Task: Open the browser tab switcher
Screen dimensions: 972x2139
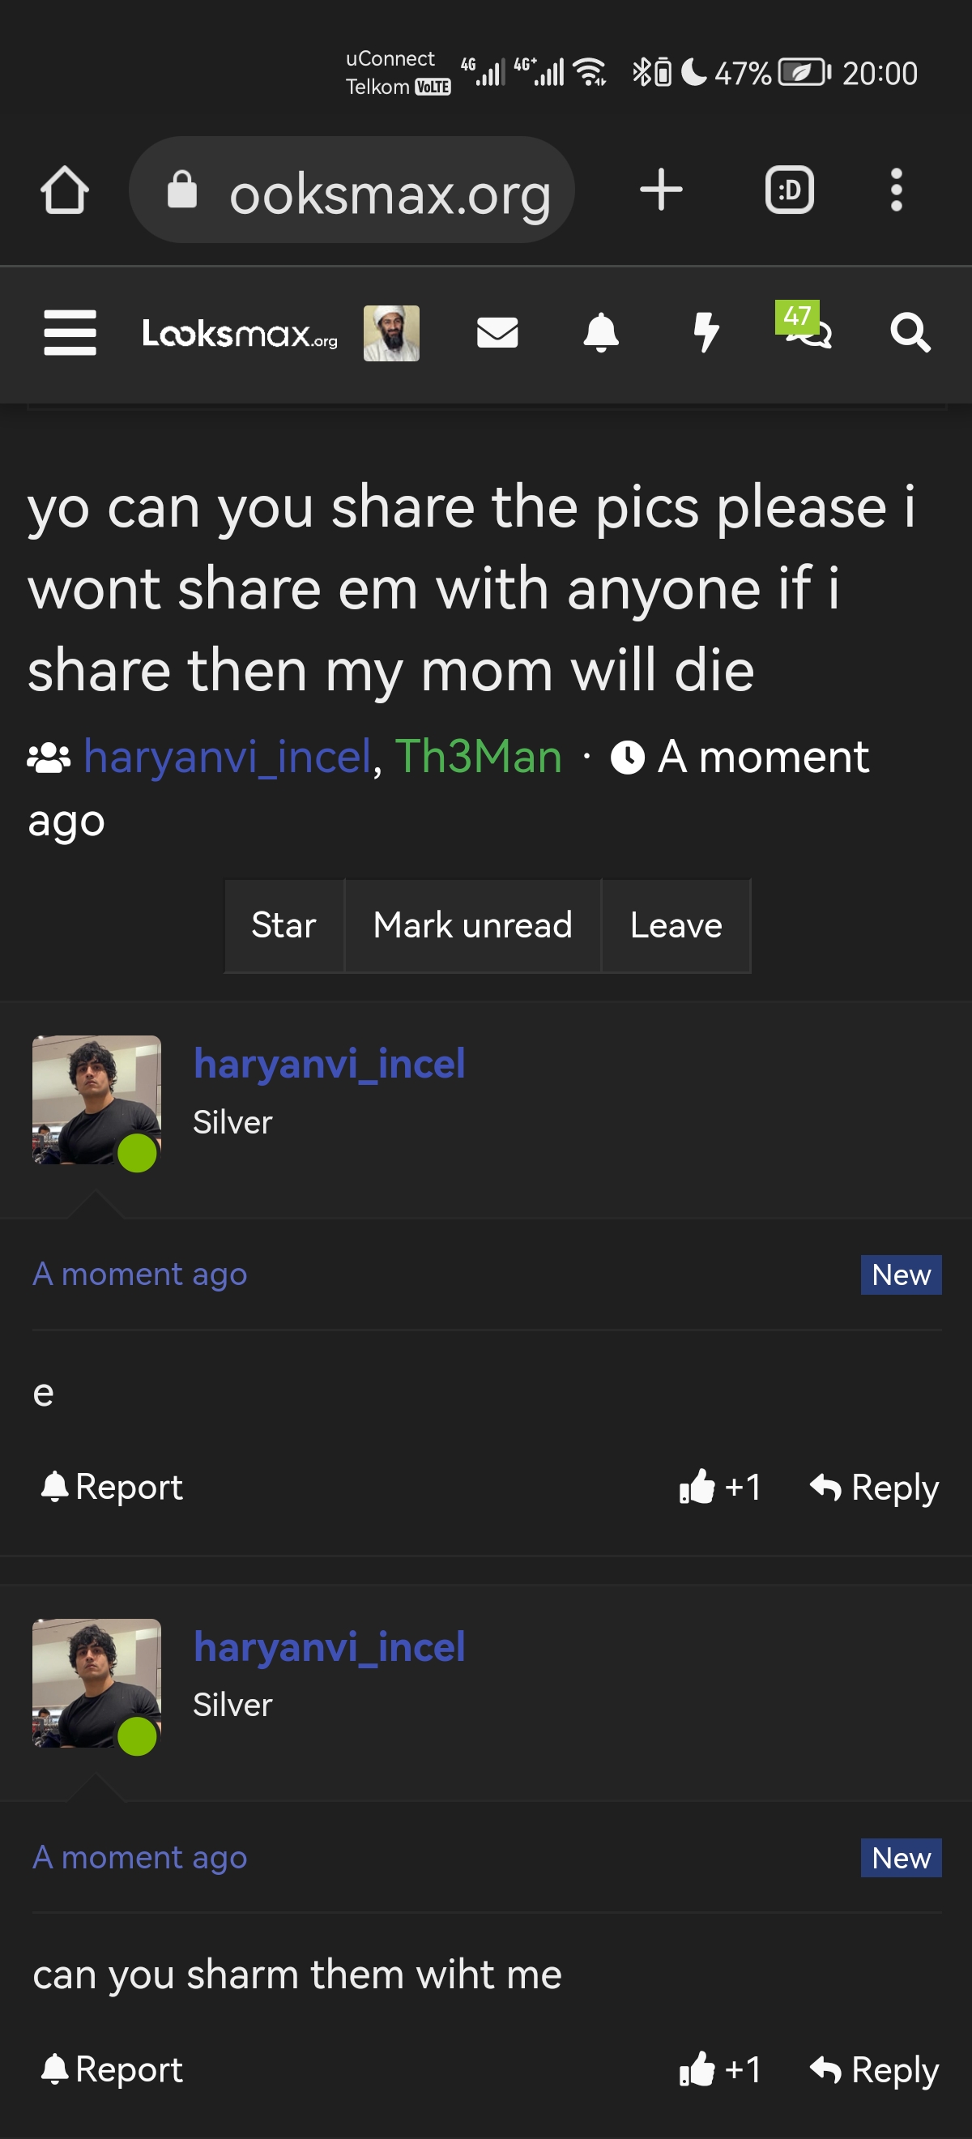Action: 789,190
